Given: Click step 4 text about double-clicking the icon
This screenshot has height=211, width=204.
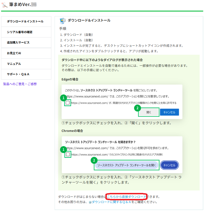Looking at the screenshot, I should tap(109, 51).
